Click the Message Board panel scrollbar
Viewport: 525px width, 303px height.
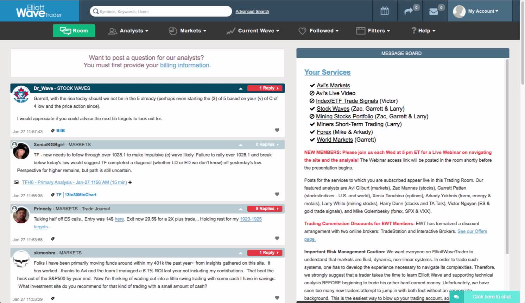(507, 157)
